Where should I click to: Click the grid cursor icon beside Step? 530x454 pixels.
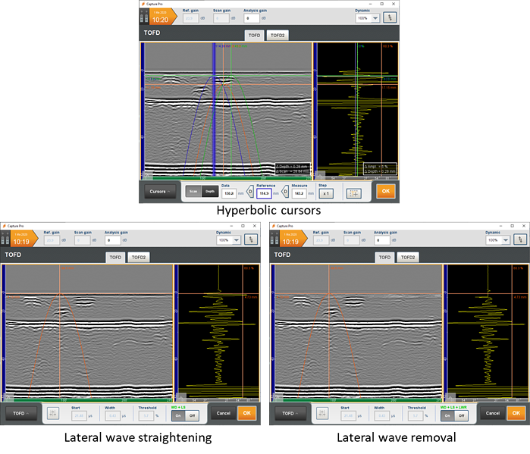click(x=354, y=193)
